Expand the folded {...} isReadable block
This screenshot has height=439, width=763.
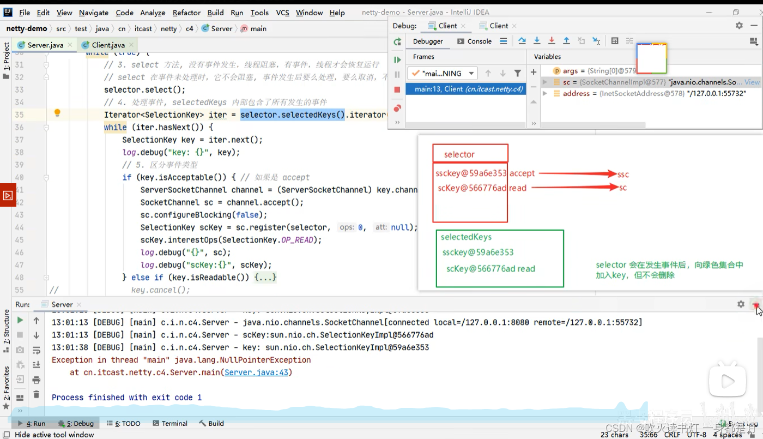[x=265, y=278]
